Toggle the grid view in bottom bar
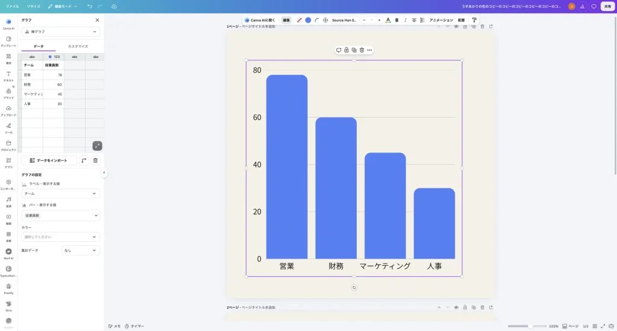The image size is (617, 331). (x=595, y=326)
